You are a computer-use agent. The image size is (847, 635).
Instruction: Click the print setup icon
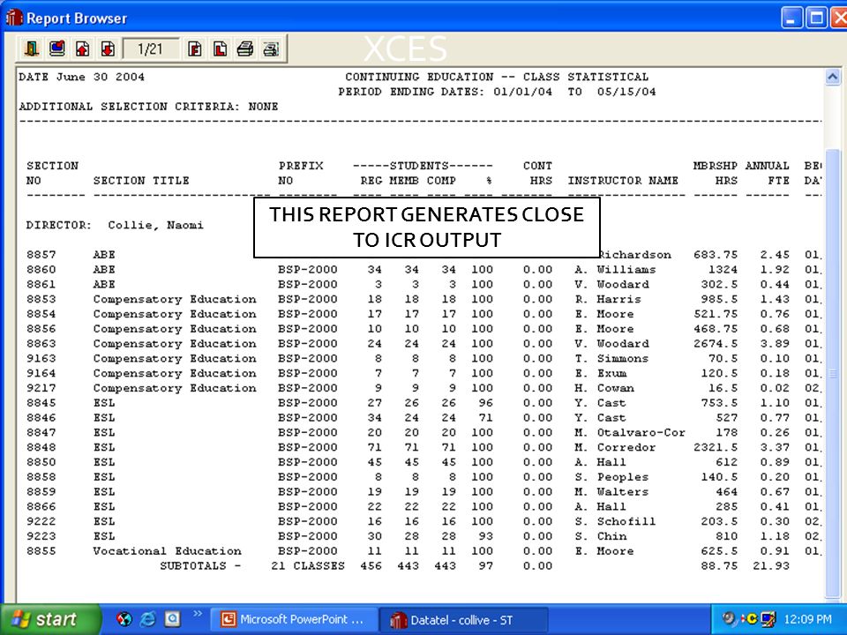point(271,49)
